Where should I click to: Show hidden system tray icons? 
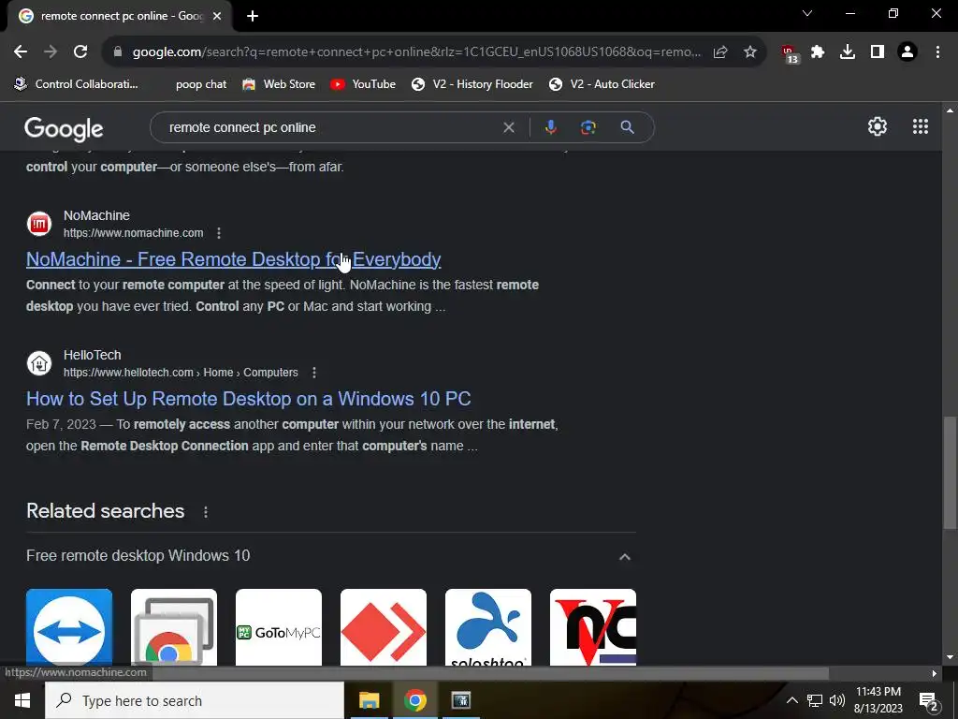coord(791,700)
